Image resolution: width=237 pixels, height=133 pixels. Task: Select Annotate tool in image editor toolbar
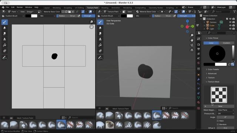(4, 58)
